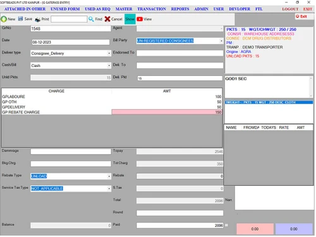Click the Endorsed To input field
Screen dimensions: 316x237
click(x=179, y=53)
